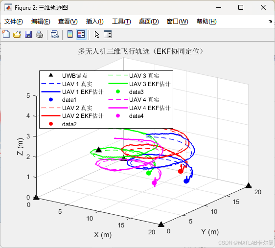Viewport: 275px width, 248px height.
Task: Click legend entry UAV 4 EKF估计
Action: click(x=150, y=108)
